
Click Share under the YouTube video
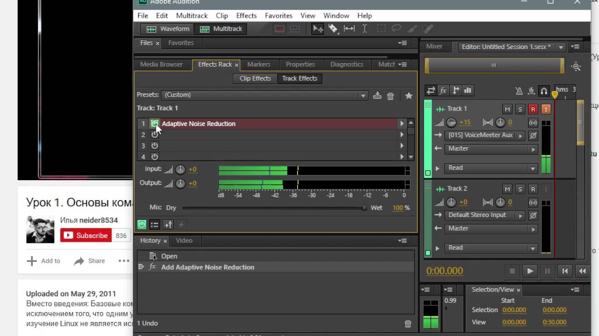coord(89,261)
